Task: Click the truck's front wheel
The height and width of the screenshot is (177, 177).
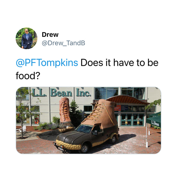Action: tap(84, 149)
